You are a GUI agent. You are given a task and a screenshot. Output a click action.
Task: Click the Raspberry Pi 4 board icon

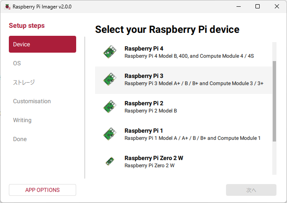(109, 52)
